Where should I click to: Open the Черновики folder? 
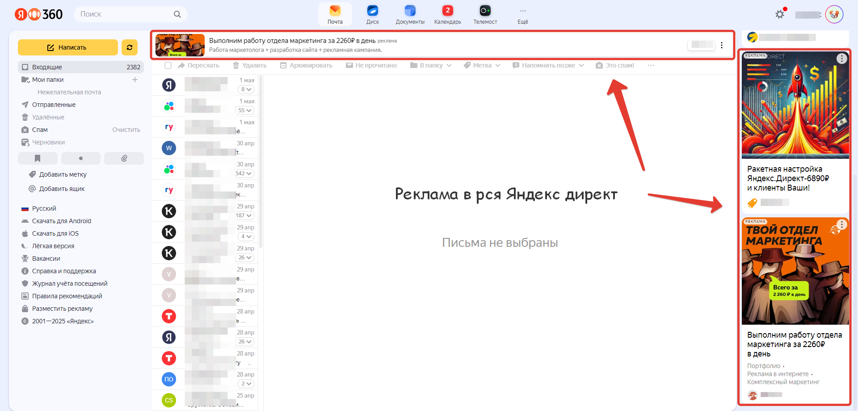click(48, 142)
